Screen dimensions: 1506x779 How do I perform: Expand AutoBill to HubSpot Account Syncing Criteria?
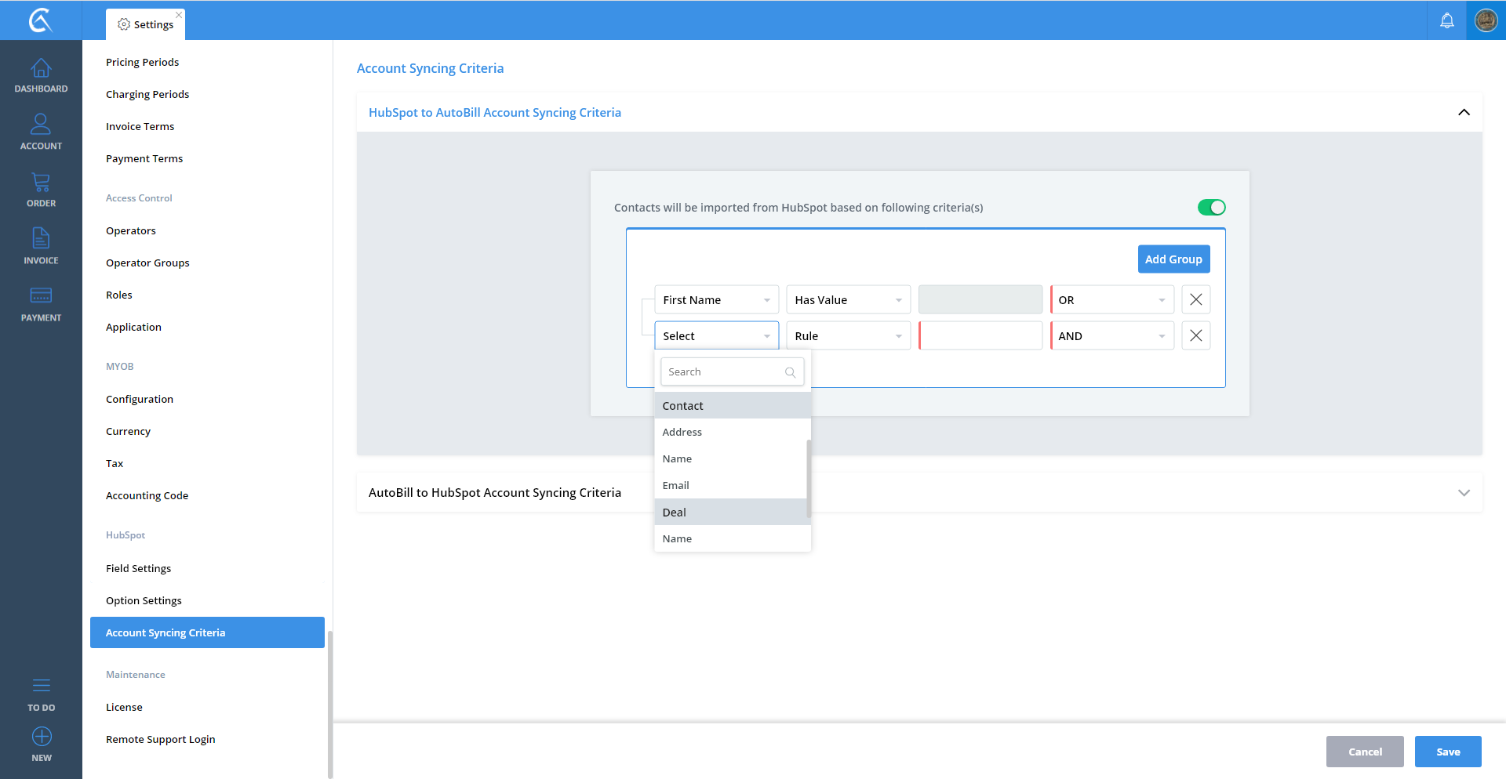click(1463, 493)
